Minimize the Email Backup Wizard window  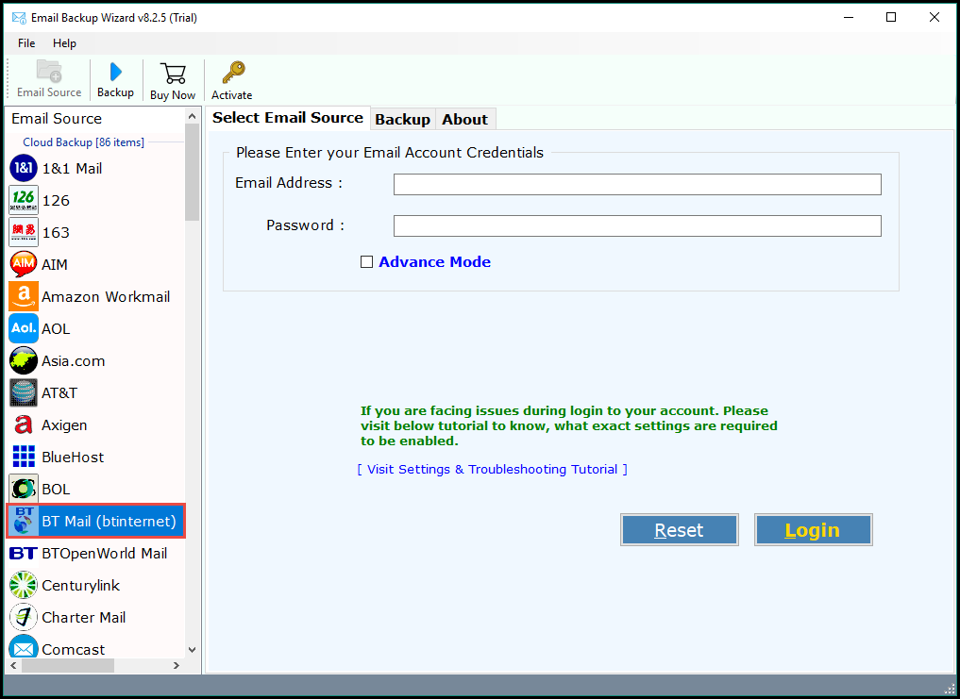(849, 17)
